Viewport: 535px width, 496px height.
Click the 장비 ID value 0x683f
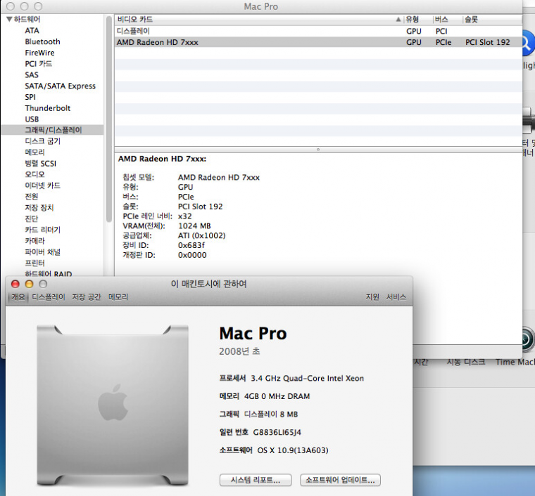191,245
